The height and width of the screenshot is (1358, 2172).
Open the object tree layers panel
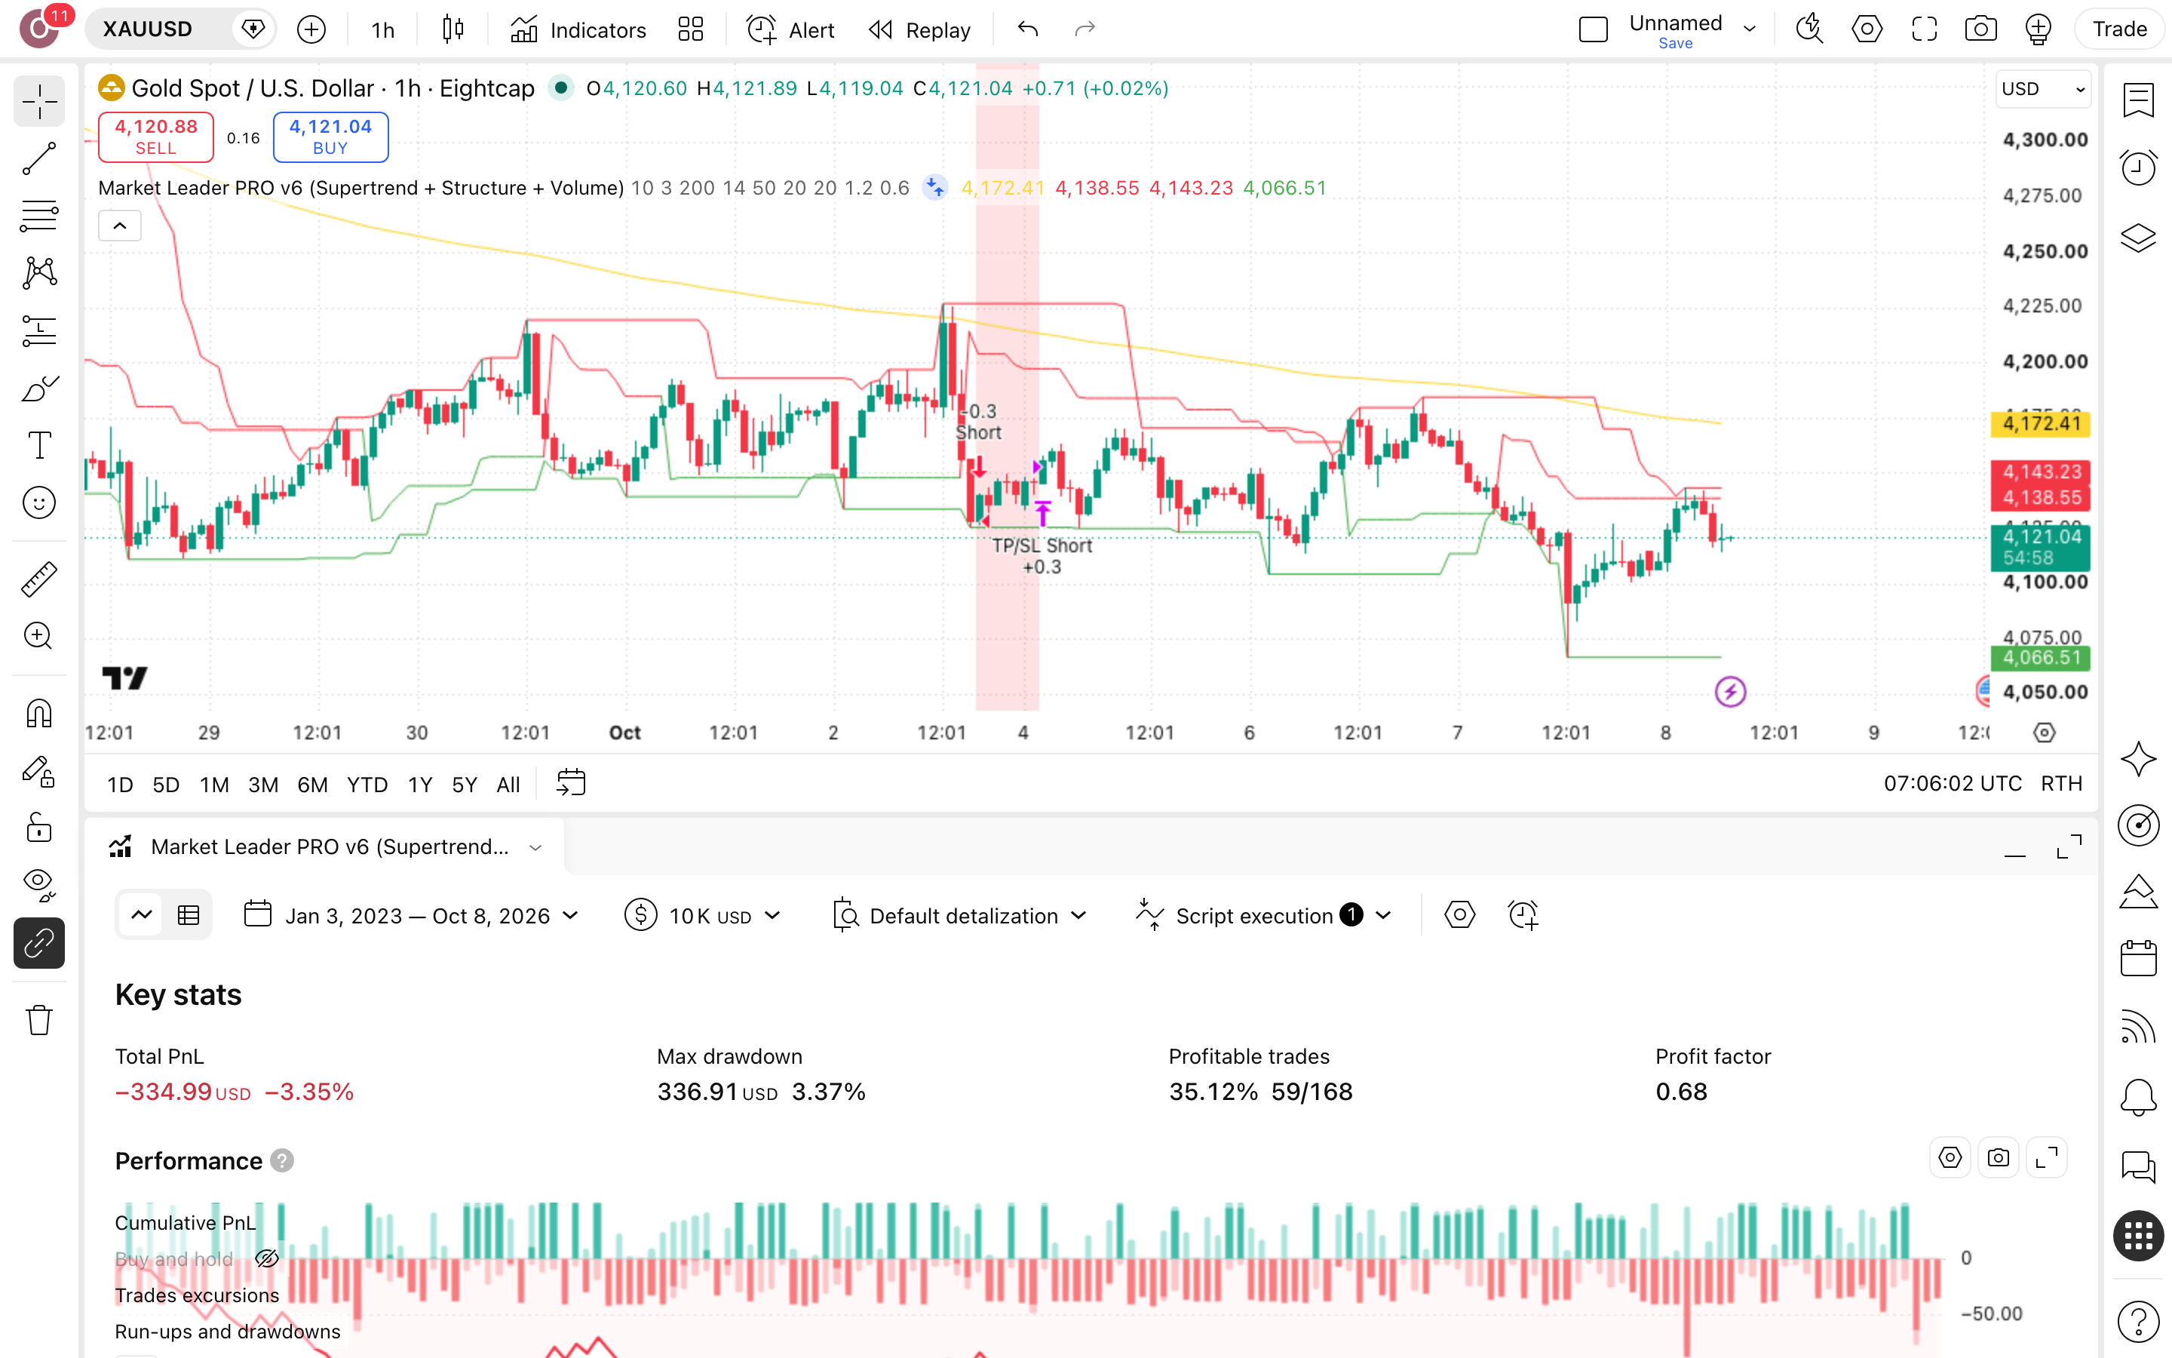coord(2138,237)
